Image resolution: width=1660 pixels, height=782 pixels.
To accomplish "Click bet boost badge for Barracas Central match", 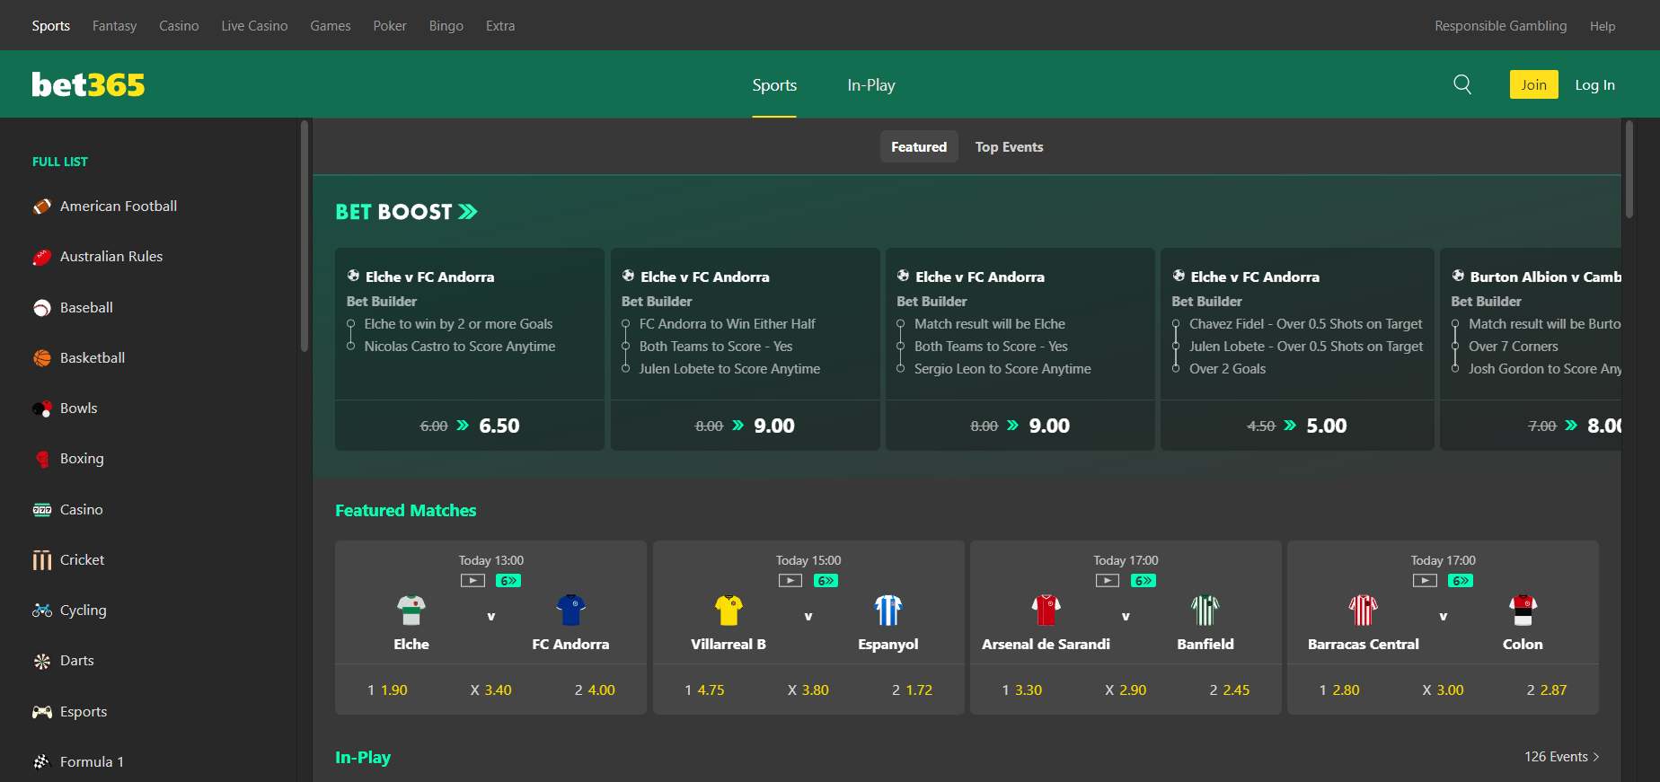I will [1461, 581].
